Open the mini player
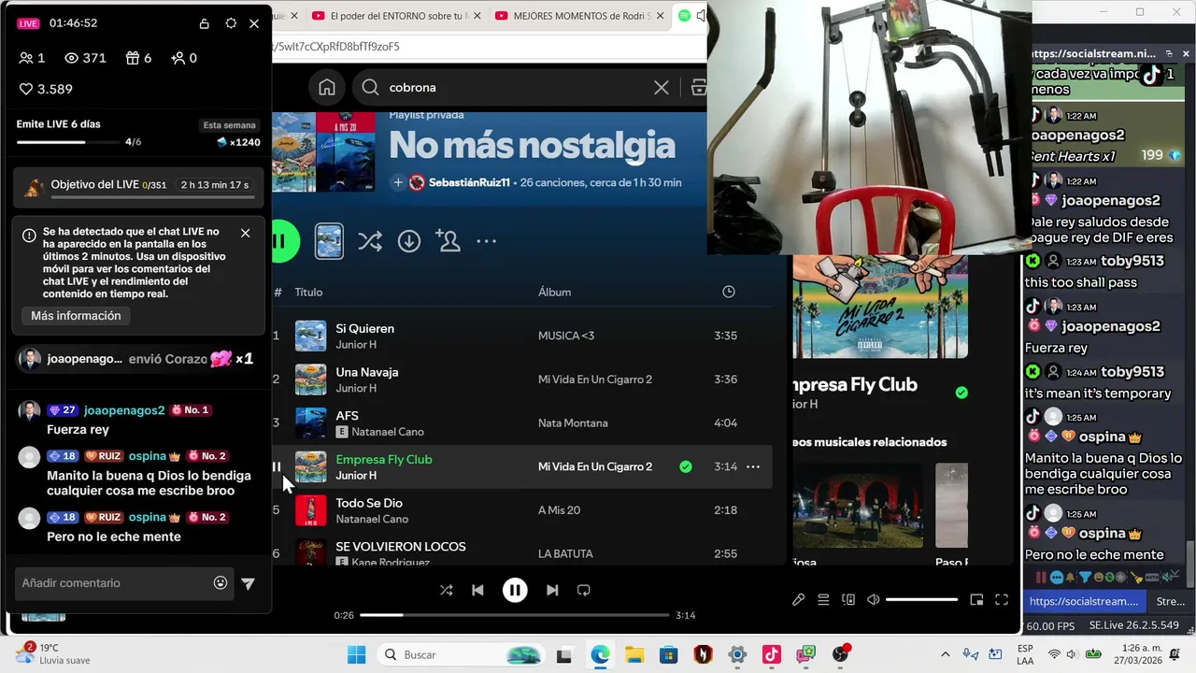The image size is (1196, 673). click(976, 600)
